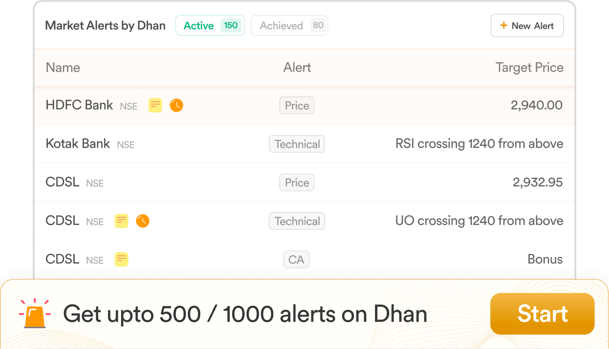Click the clock icon on CDSL Technical row
609x349 pixels.
tap(143, 221)
